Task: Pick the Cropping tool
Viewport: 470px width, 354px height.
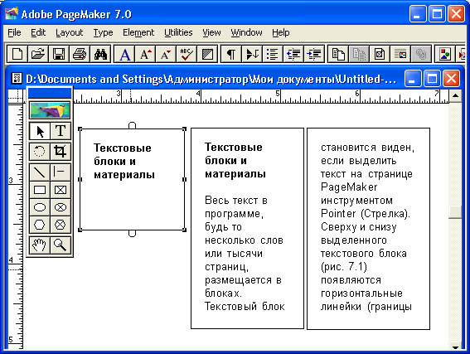Action: (x=61, y=151)
